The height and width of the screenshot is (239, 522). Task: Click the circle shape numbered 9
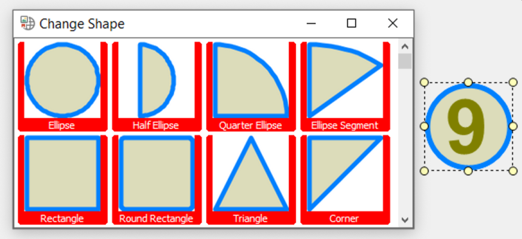[x=468, y=126]
